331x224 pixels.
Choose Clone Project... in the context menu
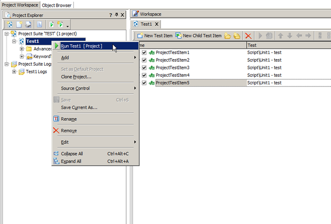tap(76, 77)
